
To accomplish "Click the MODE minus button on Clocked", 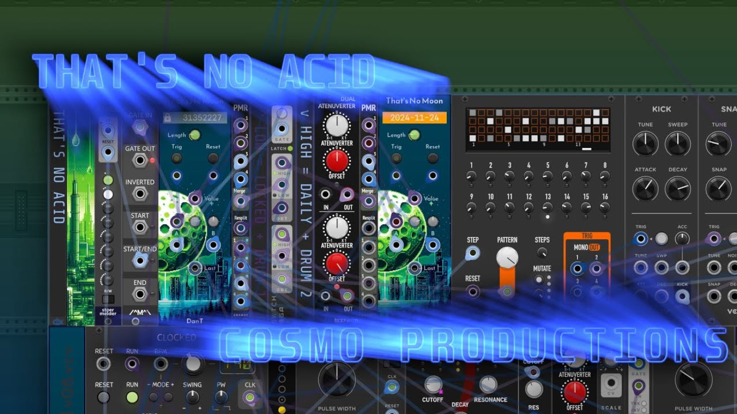I will (x=154, y=397).
